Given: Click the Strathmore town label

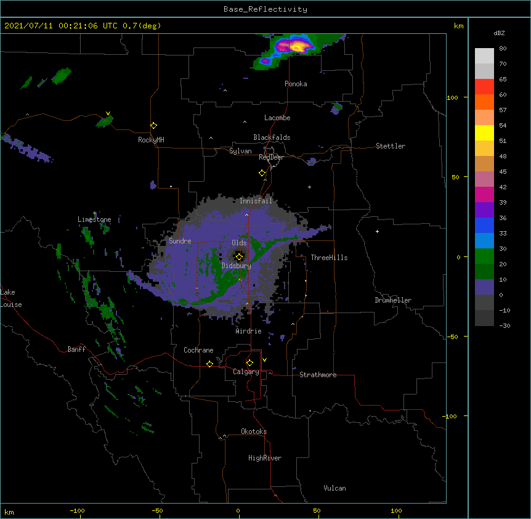Looking at the screenshot, I should coord(318,375).
